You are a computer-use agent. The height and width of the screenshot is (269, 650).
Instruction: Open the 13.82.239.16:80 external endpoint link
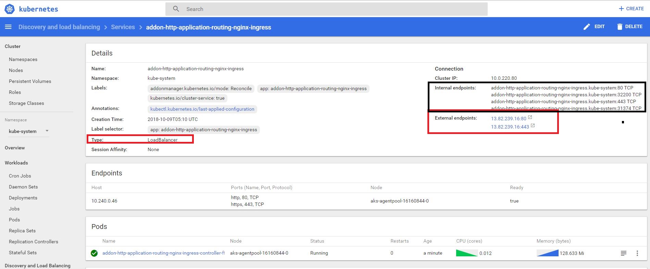pyautogui.click(x=509, y=119)
